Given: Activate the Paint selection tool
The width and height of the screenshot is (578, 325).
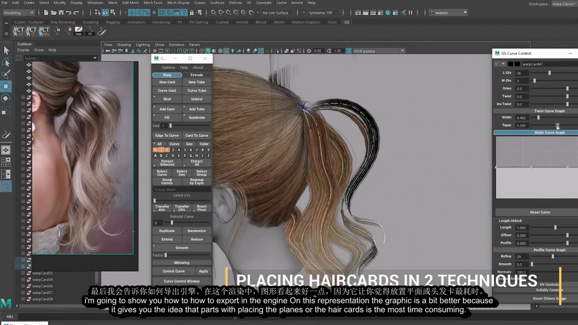Looking at the screenshot, I should pos(6,74).
